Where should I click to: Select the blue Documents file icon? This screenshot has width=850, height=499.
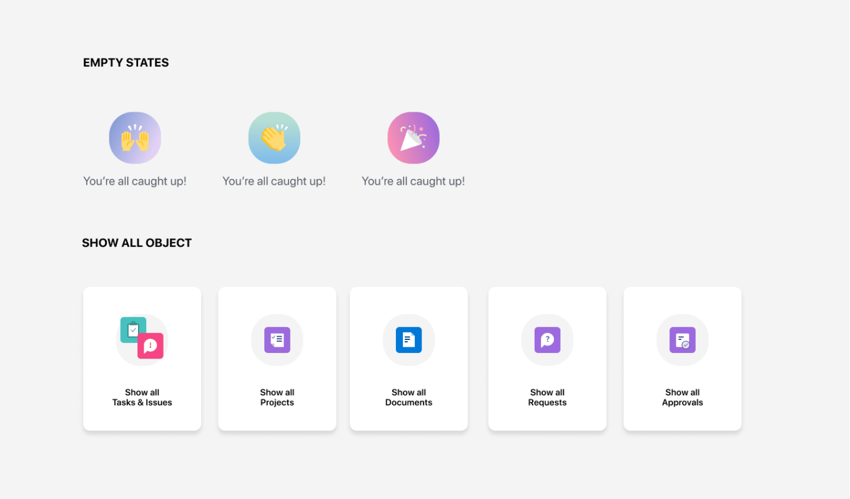(409, 340)
